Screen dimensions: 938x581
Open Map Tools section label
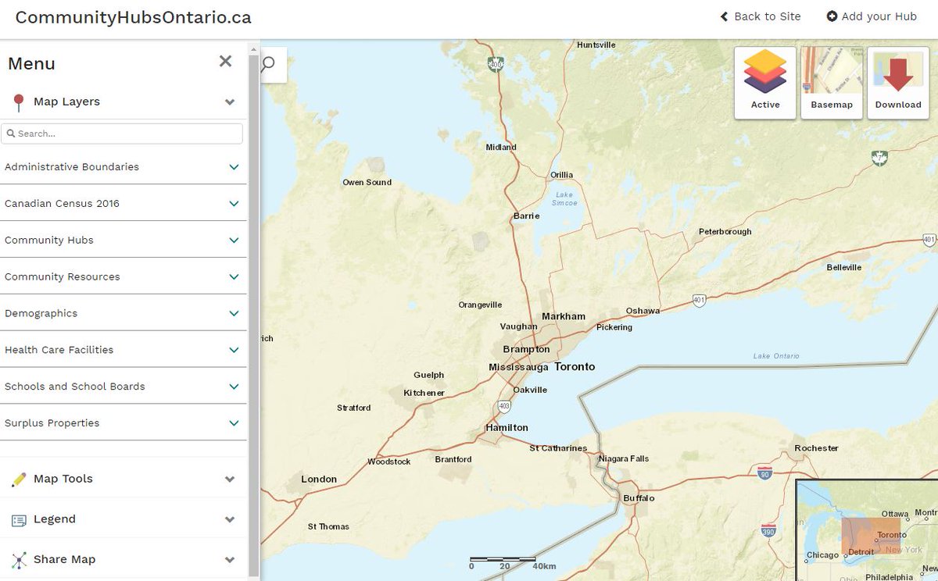point(63,479)
